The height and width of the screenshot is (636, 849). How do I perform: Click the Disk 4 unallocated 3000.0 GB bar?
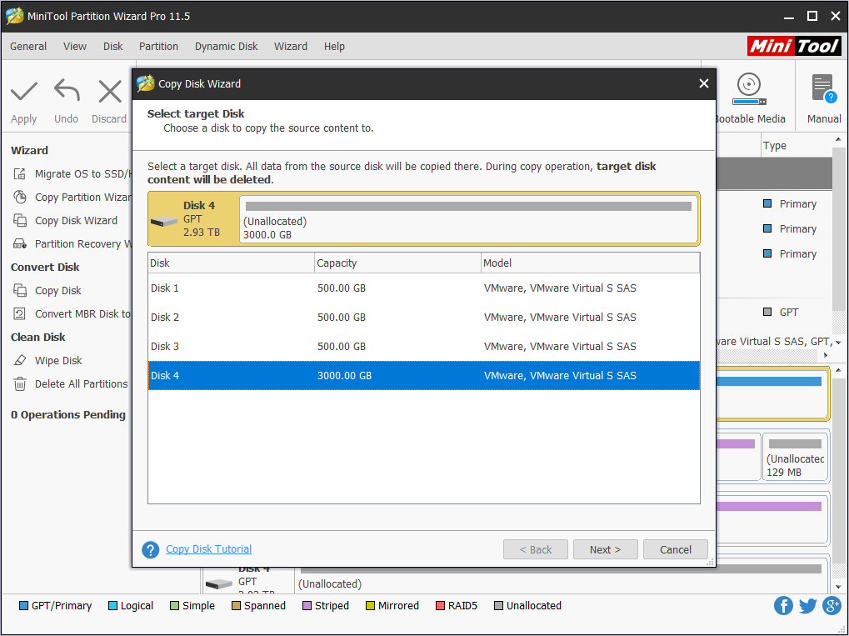coord(468,219)
